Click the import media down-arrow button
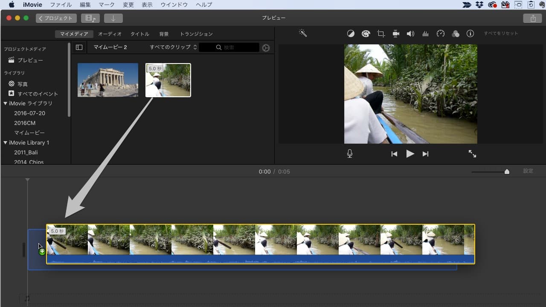Image resolution: width=546 pixels, height=307 pixels. pyautogui.click(x=113, y=18)
